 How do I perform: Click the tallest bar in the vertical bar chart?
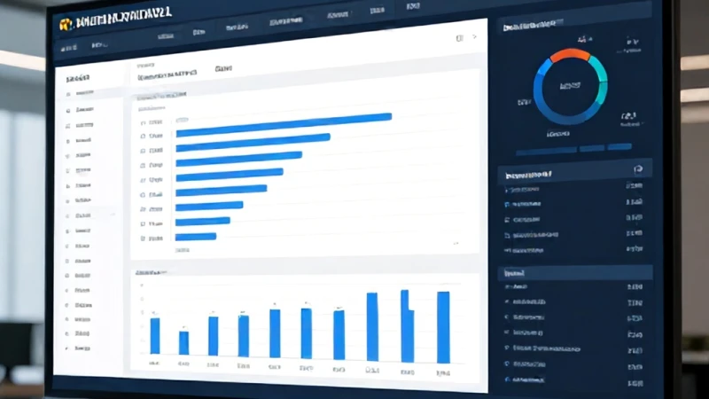[x=407, y=325]
